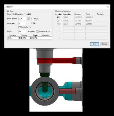Click the dark green drill tip in preview
The height and width of the screenshot is (116, 114).
(x=45, y=75)
